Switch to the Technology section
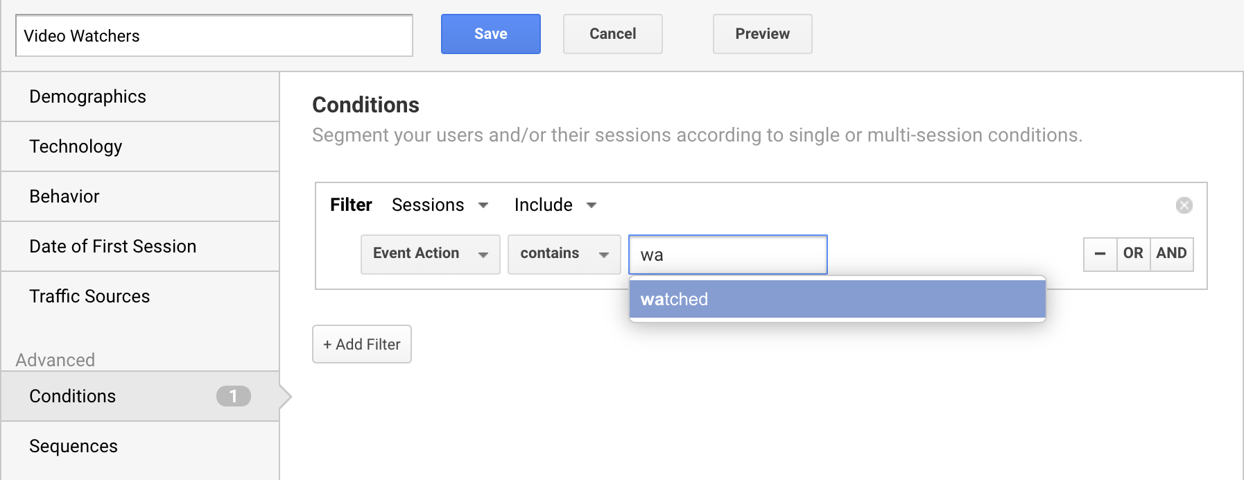1244x480 pixels. tap(141, 146)
